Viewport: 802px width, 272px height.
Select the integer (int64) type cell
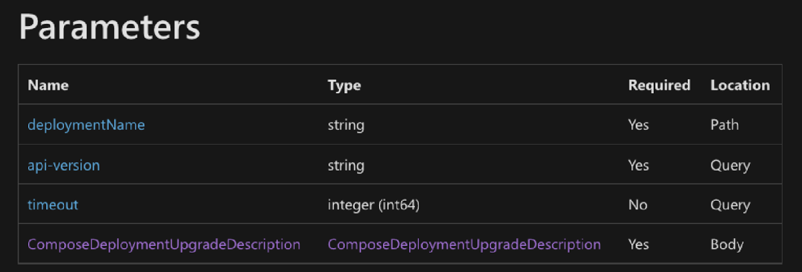pyautogui.click(x=373, y=205)
